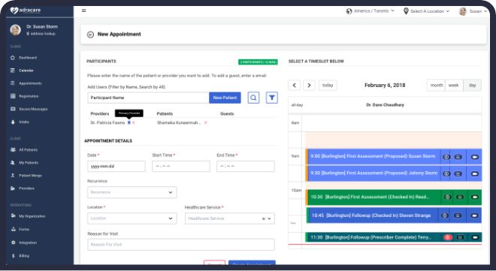Remove patient Shameka with red X
Viewport: 496px width, 271px height.
tap(206, 122)
